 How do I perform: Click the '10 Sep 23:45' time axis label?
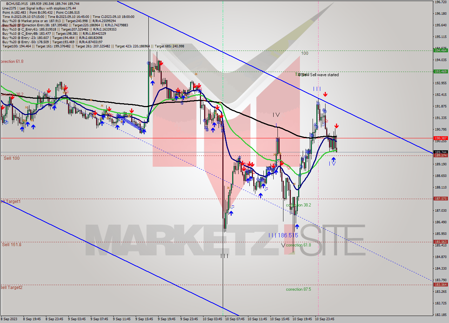325,319
